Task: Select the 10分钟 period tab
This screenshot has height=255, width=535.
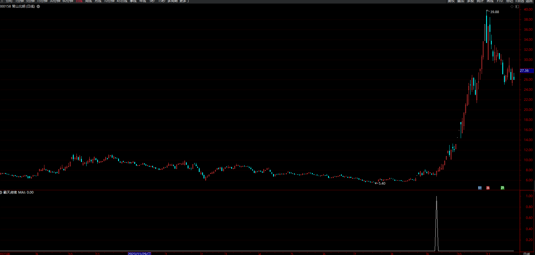Action: click(x=109, y=1)
